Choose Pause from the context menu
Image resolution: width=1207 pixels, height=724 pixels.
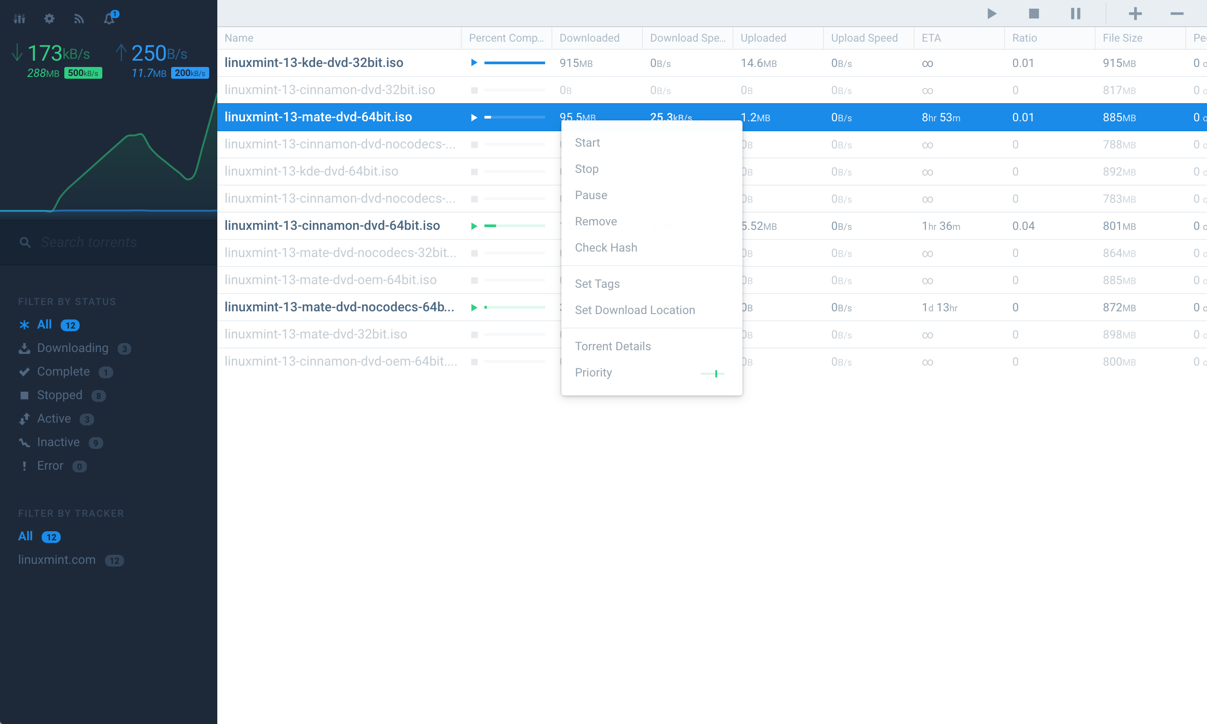(x=591, y=195)
